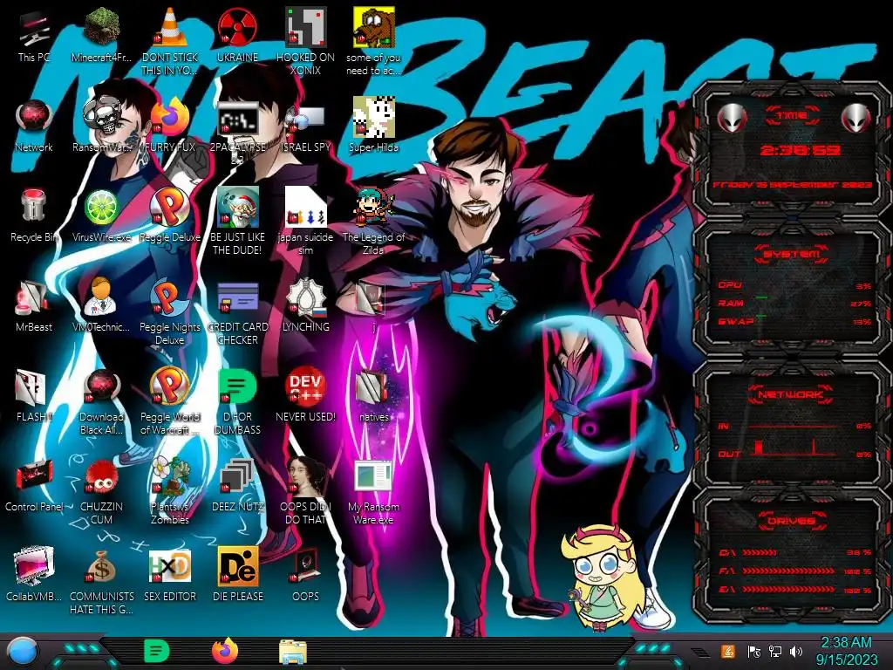
Task: Launch Firefox from the taskbar
Action: (x=224, y=651)
